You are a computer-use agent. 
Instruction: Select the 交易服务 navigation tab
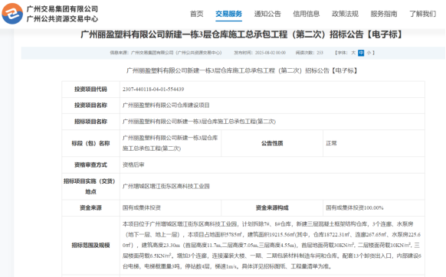228,14
